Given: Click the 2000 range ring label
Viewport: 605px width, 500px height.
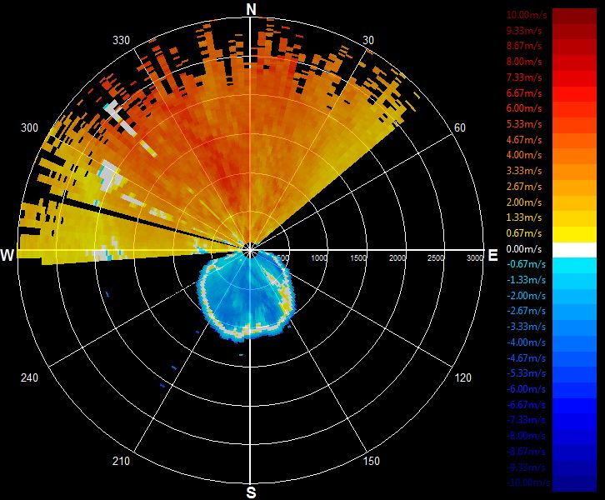Looking at the screenshot, I should click(x=397, y=258).
